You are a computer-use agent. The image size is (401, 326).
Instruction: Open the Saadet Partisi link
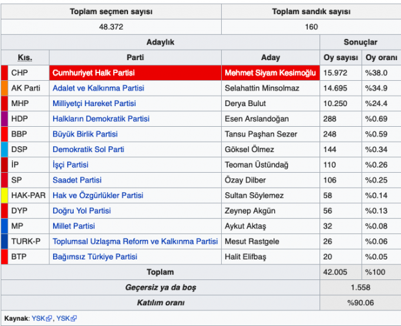coord(77,180)
